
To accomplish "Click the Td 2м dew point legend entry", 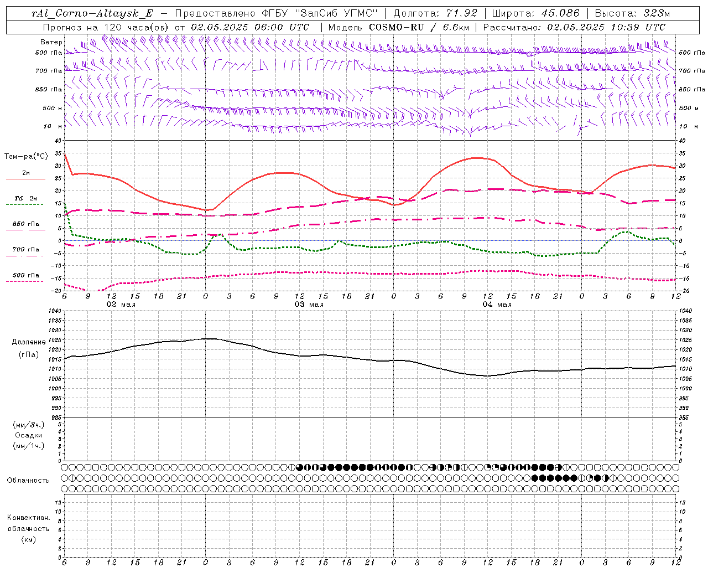I will (x=26, y=198).
